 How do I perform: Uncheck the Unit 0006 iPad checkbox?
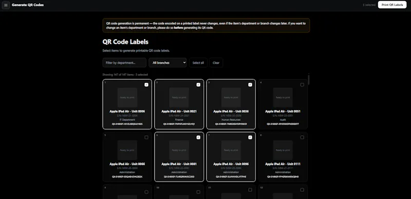click(x=146, y=85)
